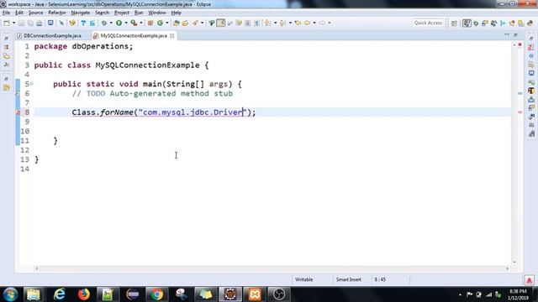The width and height of the screenshot is (538, 302).
Task: Click the Search flashlight toolbar icon
Action: click(195, 23)
